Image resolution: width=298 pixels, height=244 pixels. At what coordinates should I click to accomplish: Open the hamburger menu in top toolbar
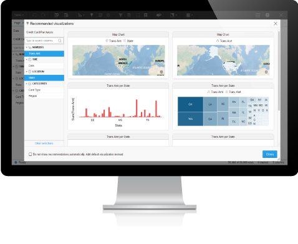[x=257, y=15]
